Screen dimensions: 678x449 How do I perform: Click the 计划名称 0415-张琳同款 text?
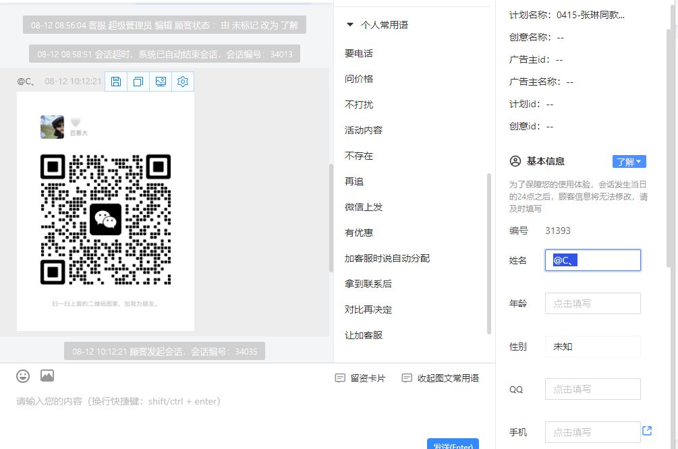point(567,15)
